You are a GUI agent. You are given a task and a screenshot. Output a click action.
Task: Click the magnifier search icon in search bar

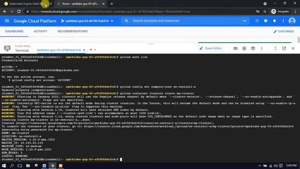click(x=127, y=21)
